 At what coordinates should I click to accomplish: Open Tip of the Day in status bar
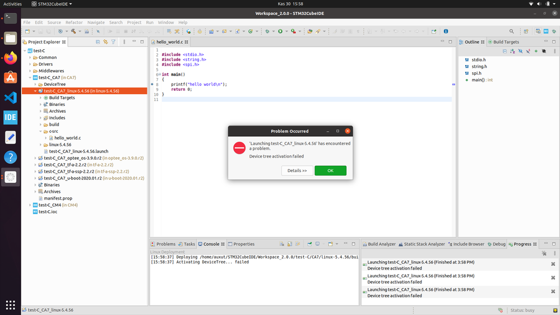(555, 310)
